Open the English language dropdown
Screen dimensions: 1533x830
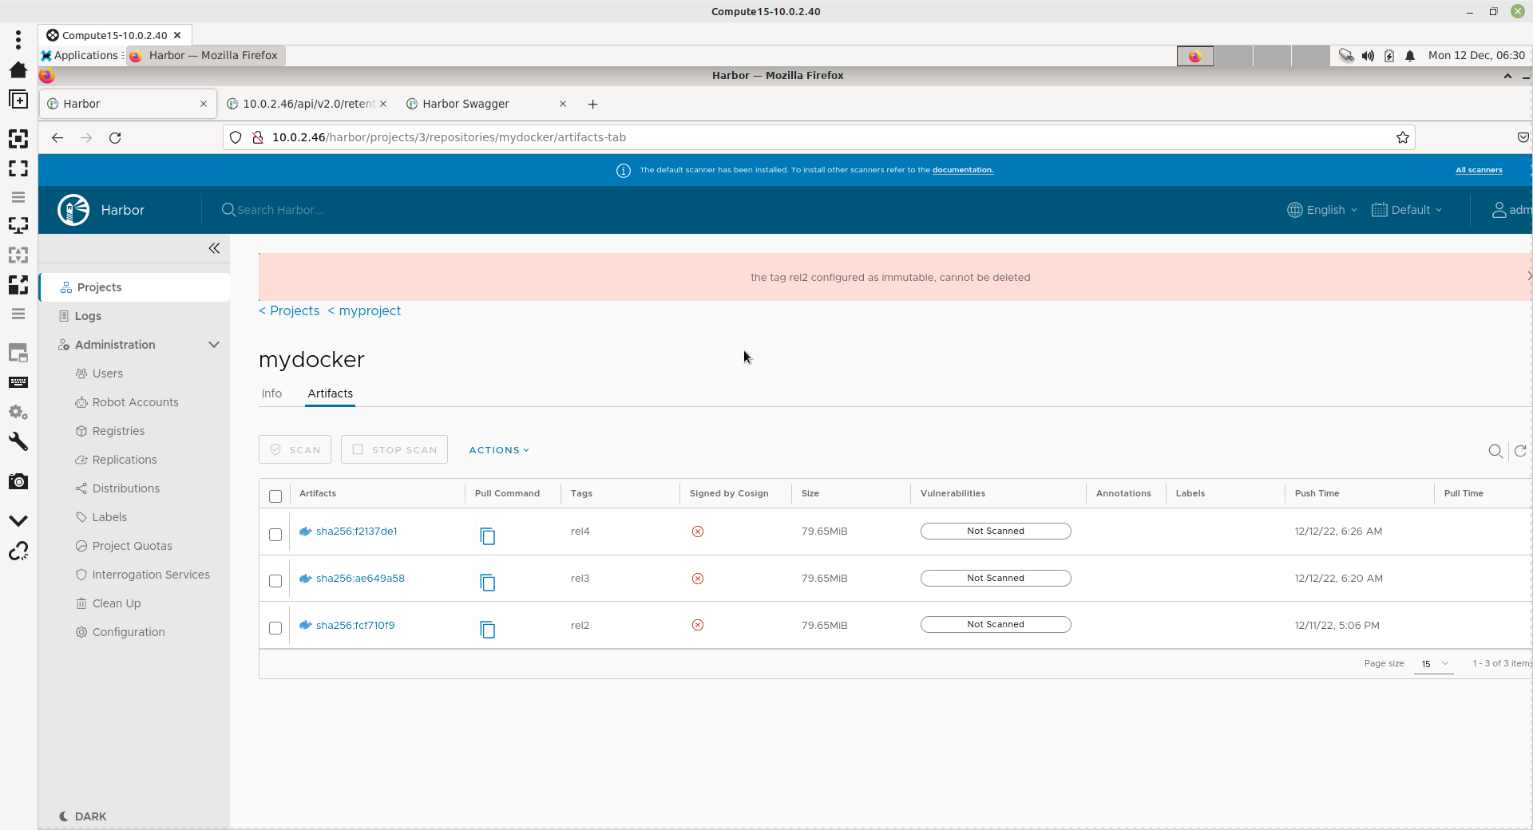(1322, 210)
